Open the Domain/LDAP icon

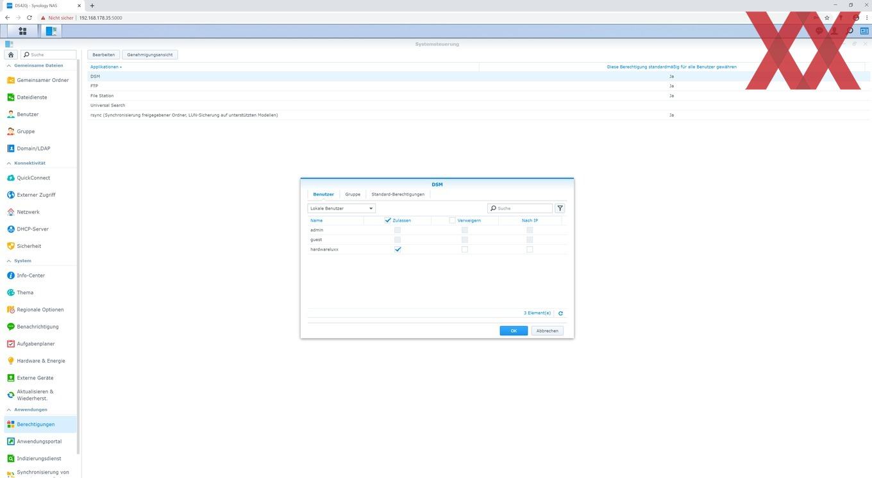11,148
